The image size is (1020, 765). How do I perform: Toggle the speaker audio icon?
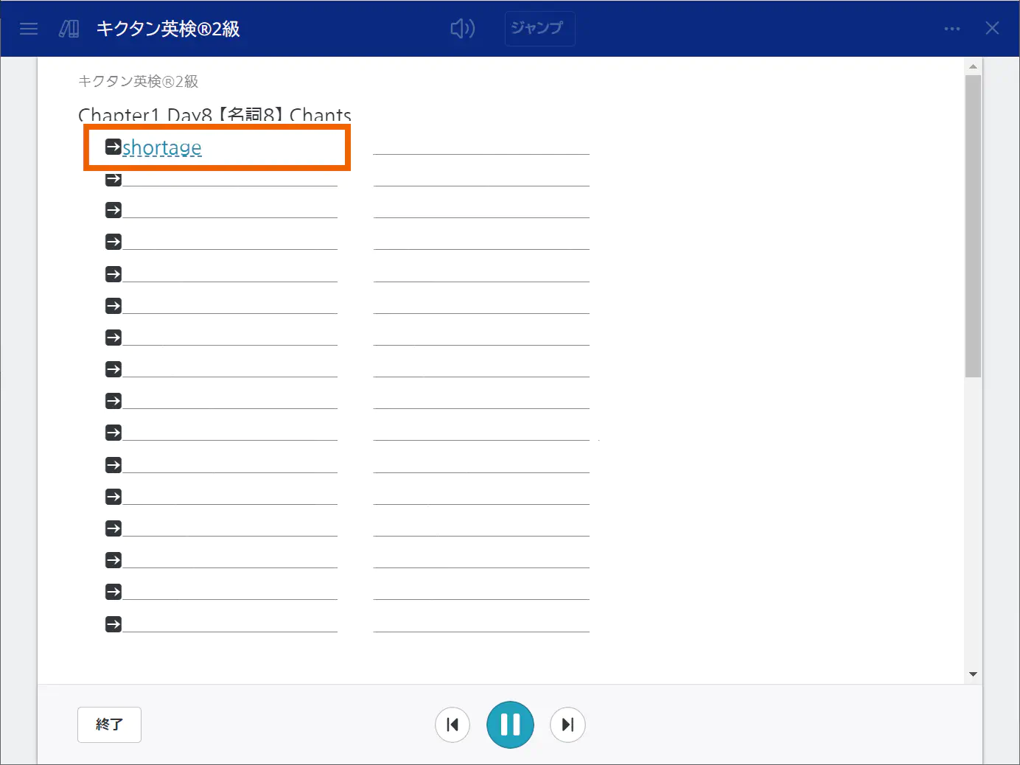click(462, 29)
